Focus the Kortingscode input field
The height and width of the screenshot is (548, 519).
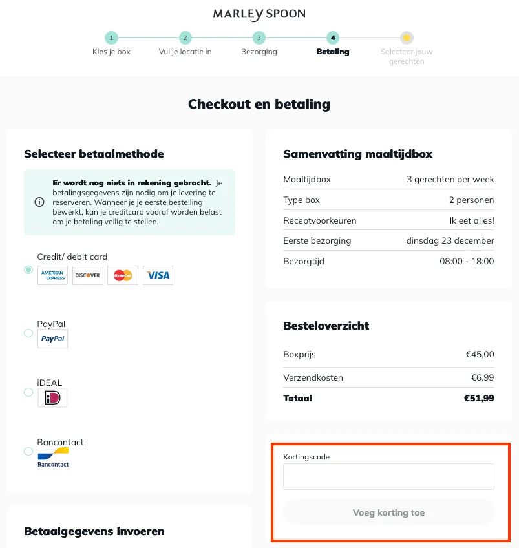click(x=388, y=477)
